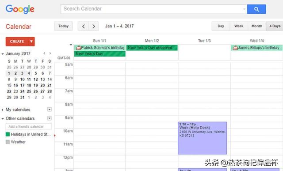Viewport: 283px width, 171px height.
Task: Click Tue 1/3 day header
Action: 204,41
